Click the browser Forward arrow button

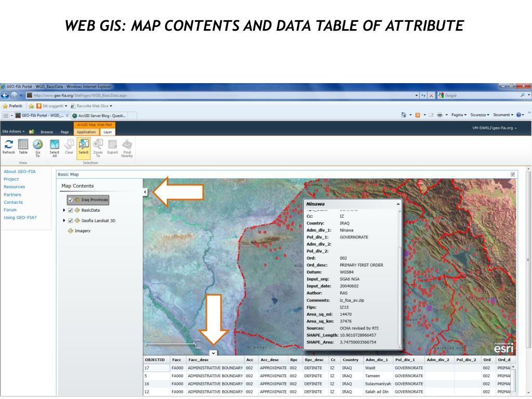(x=14, y=96)
